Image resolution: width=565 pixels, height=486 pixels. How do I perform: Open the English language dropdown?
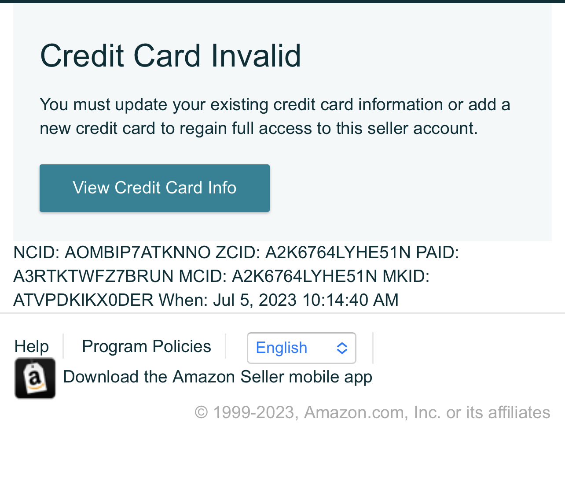(301, 348)
